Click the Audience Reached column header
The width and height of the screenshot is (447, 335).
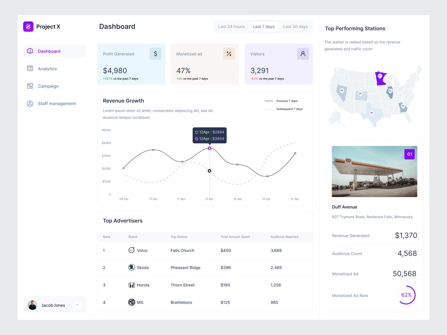[x=284, y=237]
